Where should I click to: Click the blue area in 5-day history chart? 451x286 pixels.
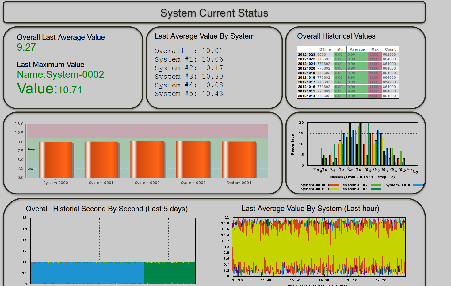coord(87,273)
